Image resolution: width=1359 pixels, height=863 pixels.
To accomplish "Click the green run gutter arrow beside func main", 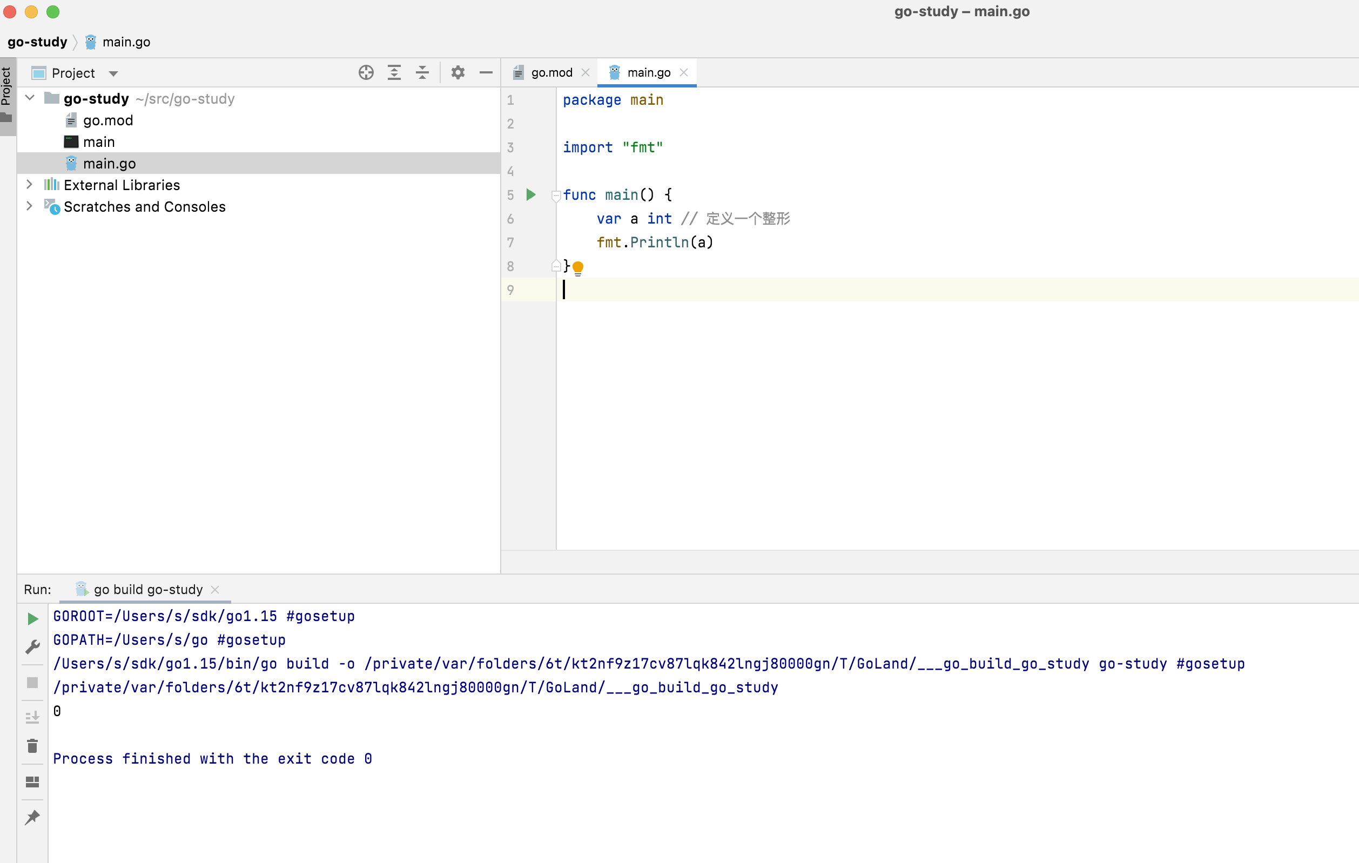I will click(530, 195).
